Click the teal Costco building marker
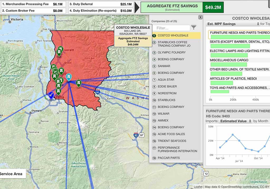 click(69, 77)
